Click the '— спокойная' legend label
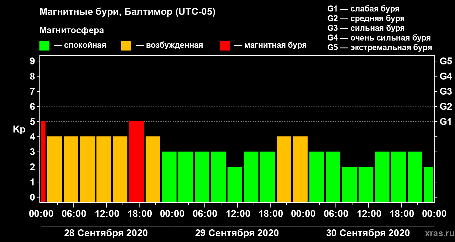Image resolution: width=455 pixels, height=242 pixels. point(80,45)
